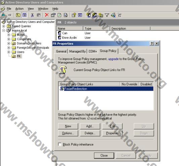Click the FolderRedirection GPO scroll icon
179x166 pixels.
click(62, 88)
